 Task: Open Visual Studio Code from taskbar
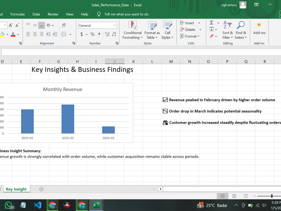[x=38, y=205]
